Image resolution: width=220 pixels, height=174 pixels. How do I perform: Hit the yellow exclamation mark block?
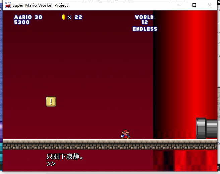[51, 102]
